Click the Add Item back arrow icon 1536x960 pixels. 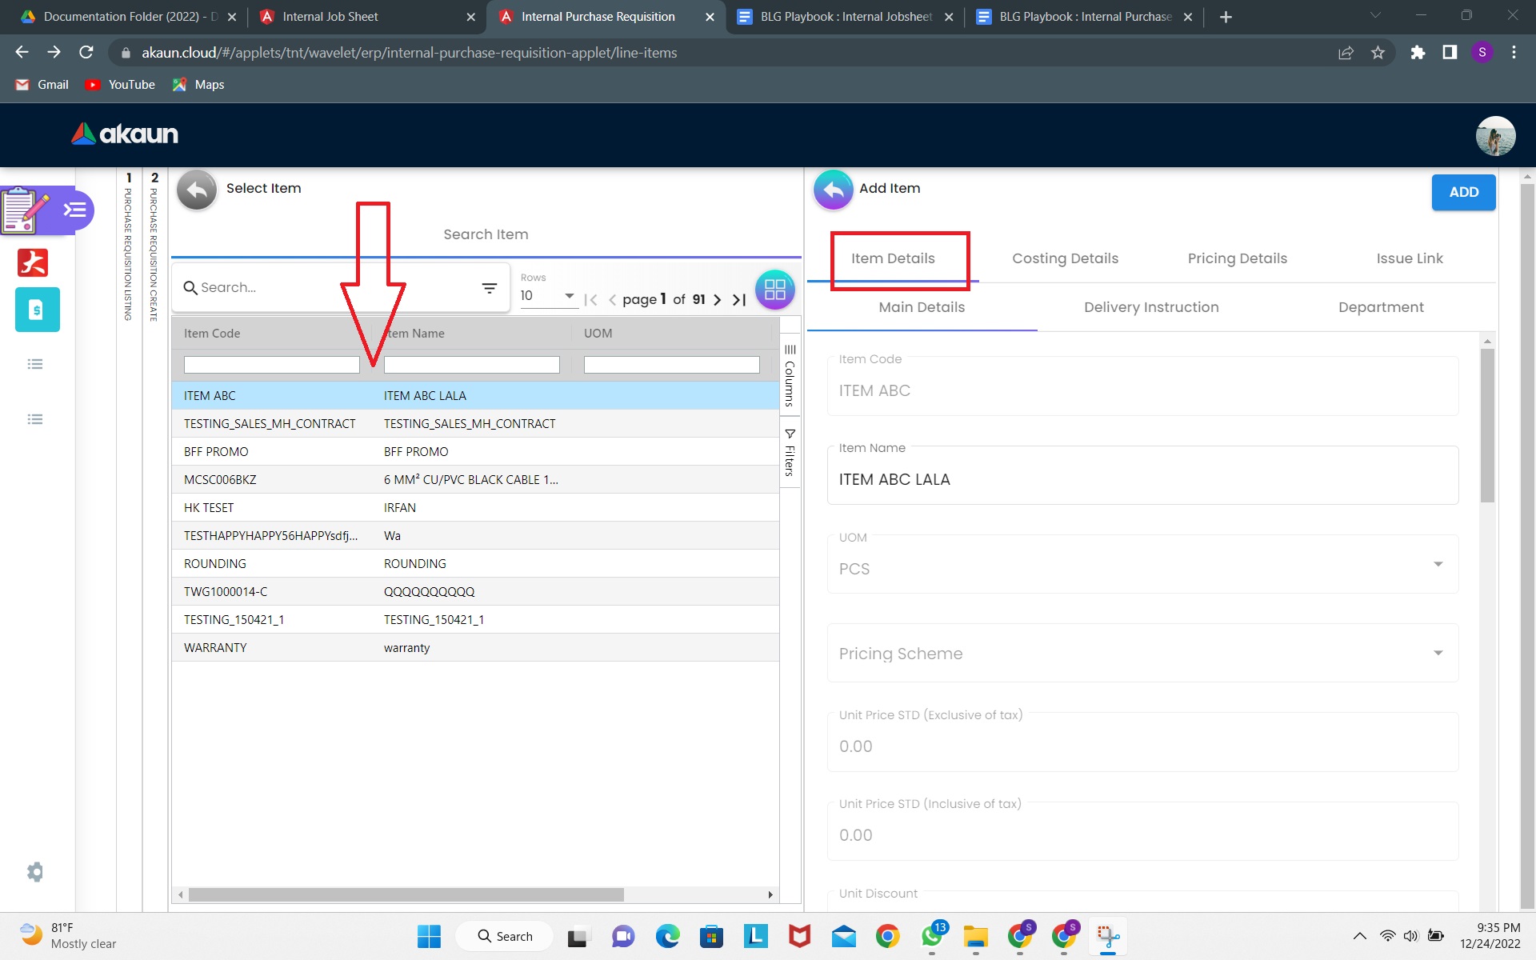pos(833,190)
